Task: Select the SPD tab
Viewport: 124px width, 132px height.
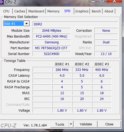Action: click(67, 11)
